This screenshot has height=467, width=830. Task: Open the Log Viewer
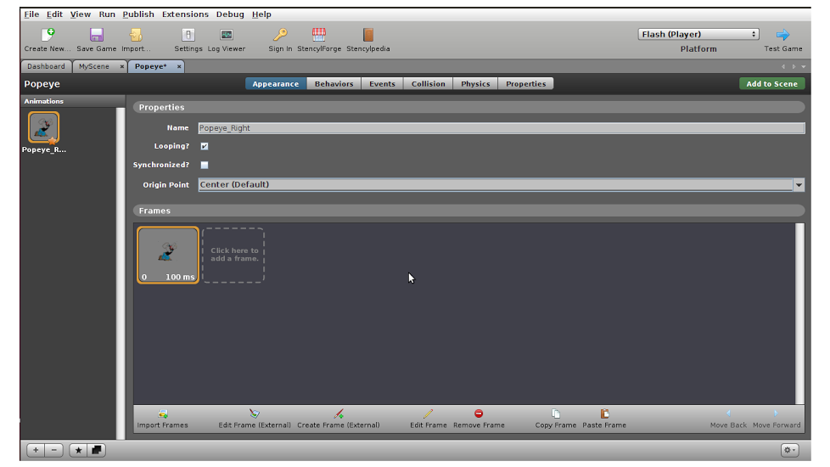[227, 35]
